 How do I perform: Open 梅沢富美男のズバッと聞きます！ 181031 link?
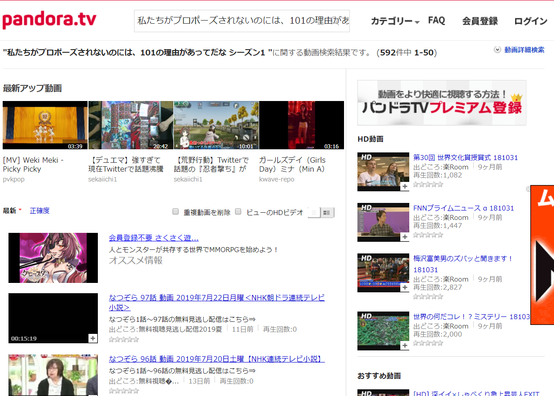[463, 264]
